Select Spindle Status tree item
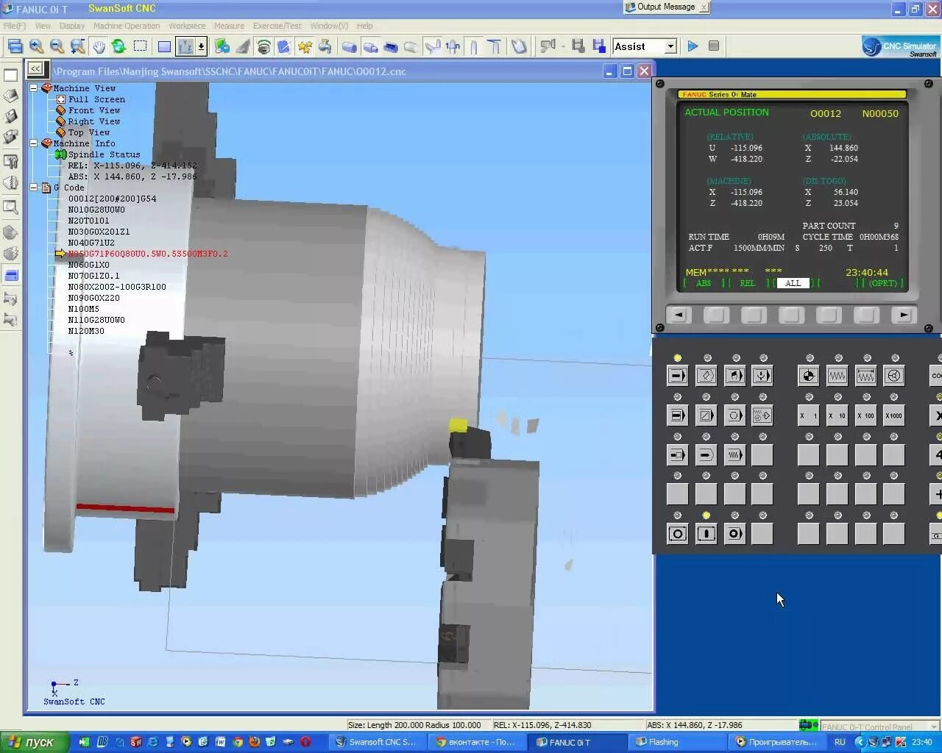The width and height of the screenshot is (942, 753). 104,154
